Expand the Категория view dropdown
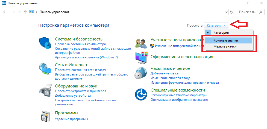This screenshot has height=129, width=267. (216, 26)
